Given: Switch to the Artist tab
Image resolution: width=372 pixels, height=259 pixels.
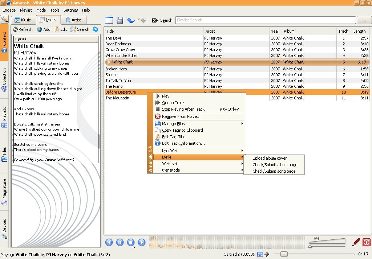Looking at the screenshot, I should pyautogui.click(x=73, y=20).
